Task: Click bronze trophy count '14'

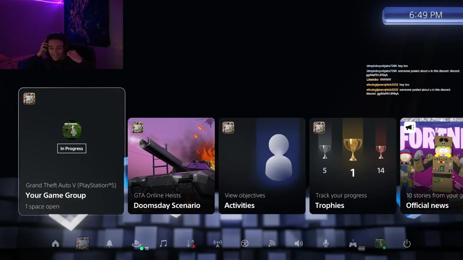Action: [381, 170]
